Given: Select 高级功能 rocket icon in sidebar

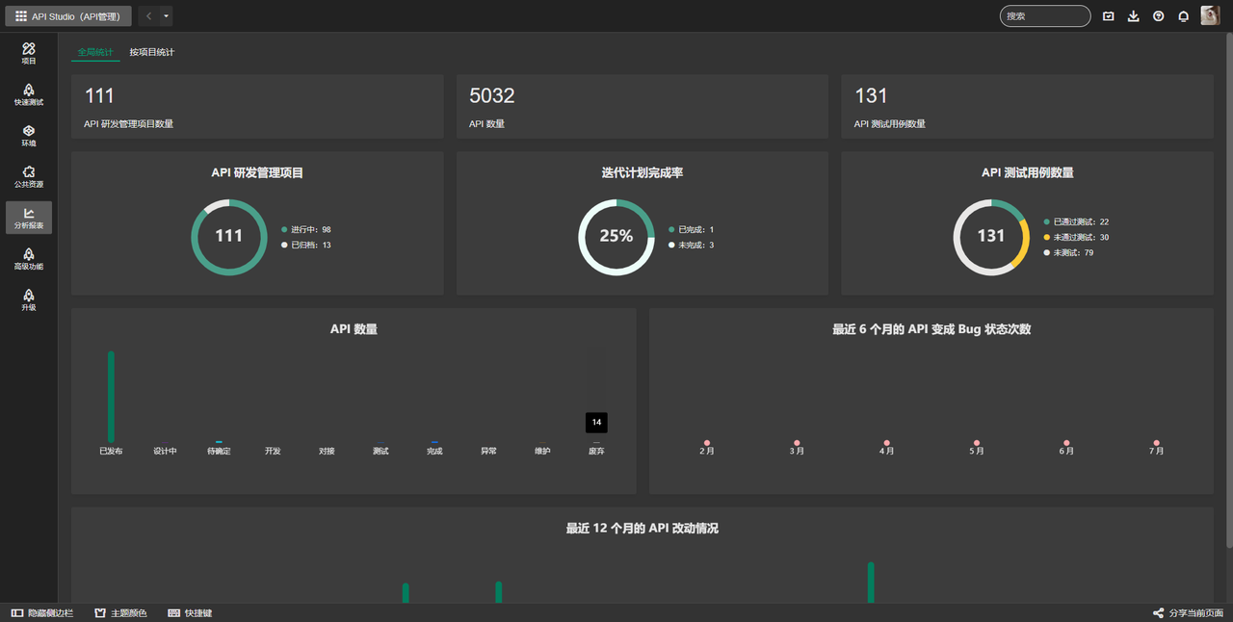Looking at the screenshot, I should click(x=29, y=259).
